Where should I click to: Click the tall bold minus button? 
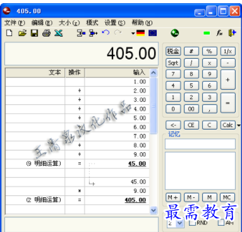pos(227,103)
